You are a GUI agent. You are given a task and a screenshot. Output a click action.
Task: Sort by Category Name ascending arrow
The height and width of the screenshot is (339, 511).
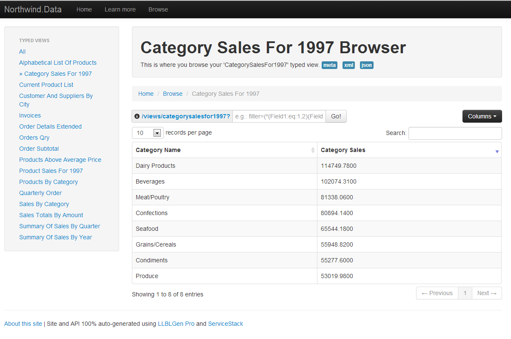(x=312, y=148)
